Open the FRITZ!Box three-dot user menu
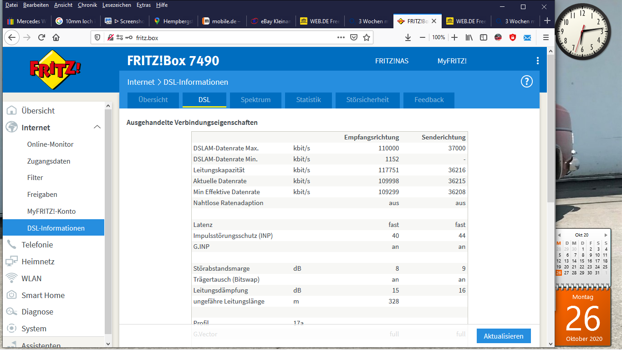 tap(538, 61)
